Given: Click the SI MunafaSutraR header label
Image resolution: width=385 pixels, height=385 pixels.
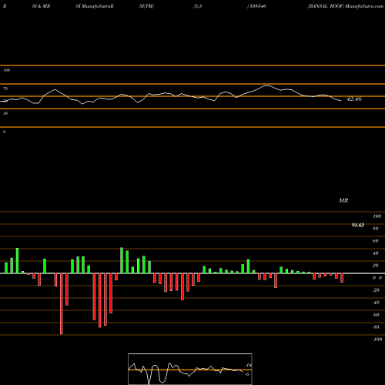Looking at the screenshot, I should coord(95,6).
